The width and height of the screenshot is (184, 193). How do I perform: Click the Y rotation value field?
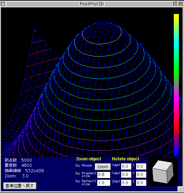click(141, 175)
